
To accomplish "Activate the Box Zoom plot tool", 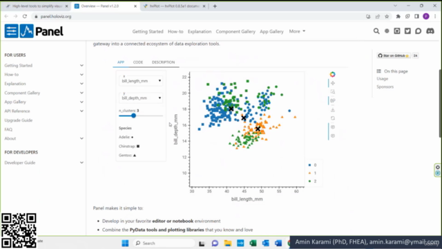I will pos(333,92).
